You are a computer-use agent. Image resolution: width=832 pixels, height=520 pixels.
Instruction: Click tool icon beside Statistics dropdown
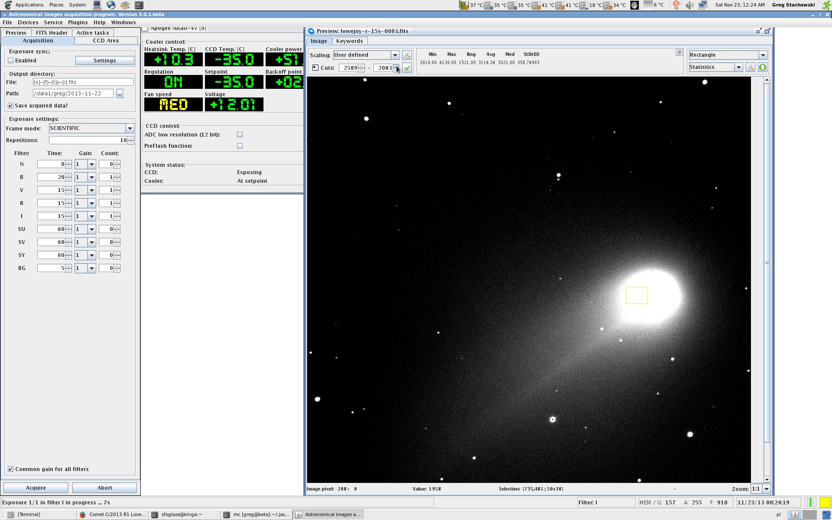751,67
